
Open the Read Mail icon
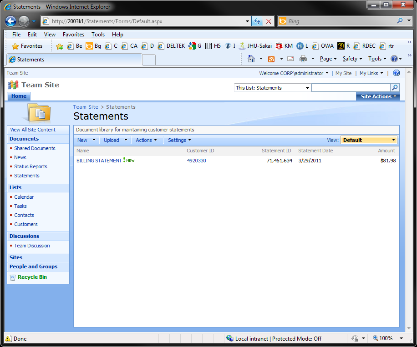290,59
